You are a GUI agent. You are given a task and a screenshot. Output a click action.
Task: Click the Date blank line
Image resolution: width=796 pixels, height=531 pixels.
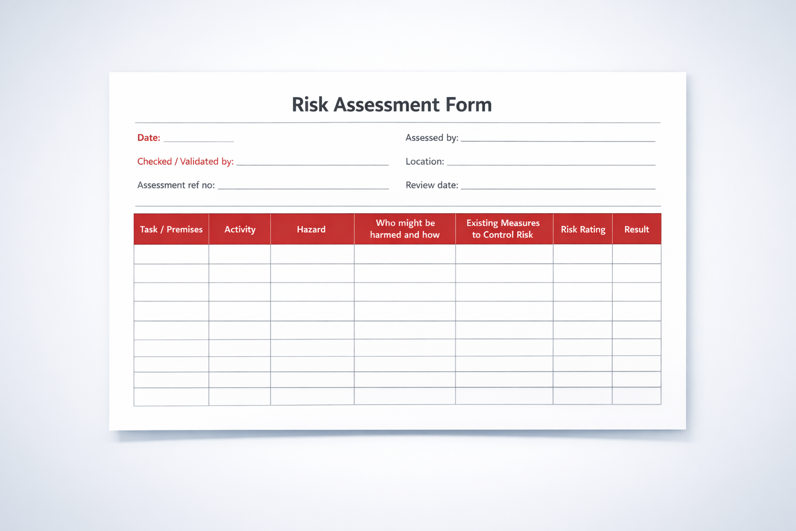[198, 141]
